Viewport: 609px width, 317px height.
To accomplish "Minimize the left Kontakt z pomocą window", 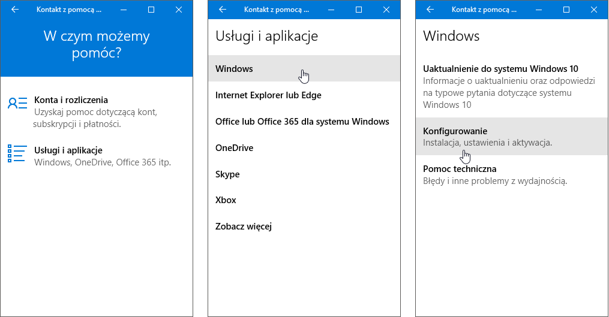I will pos(124,10).
